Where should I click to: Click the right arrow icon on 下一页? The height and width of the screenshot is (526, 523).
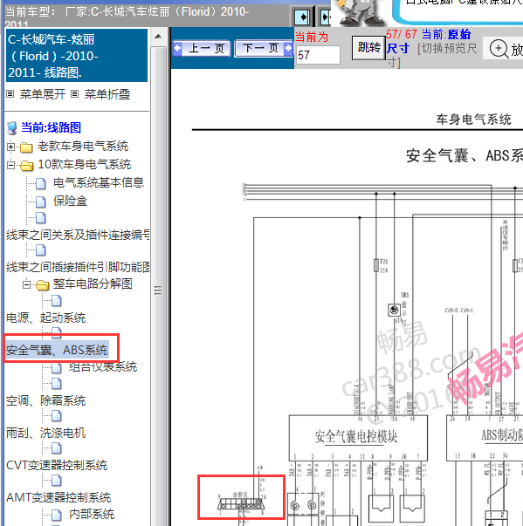coord(287,48)
